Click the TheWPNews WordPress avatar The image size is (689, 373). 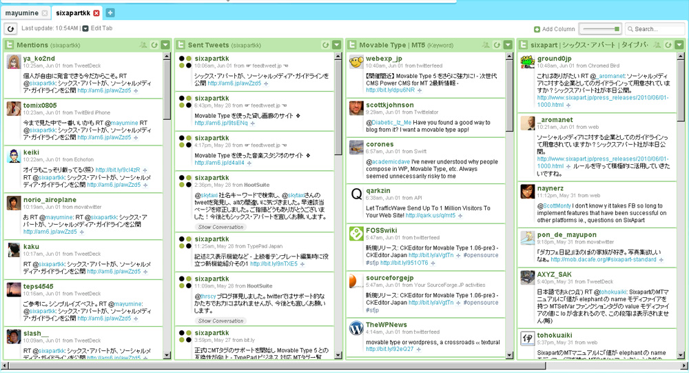[356, 328]
